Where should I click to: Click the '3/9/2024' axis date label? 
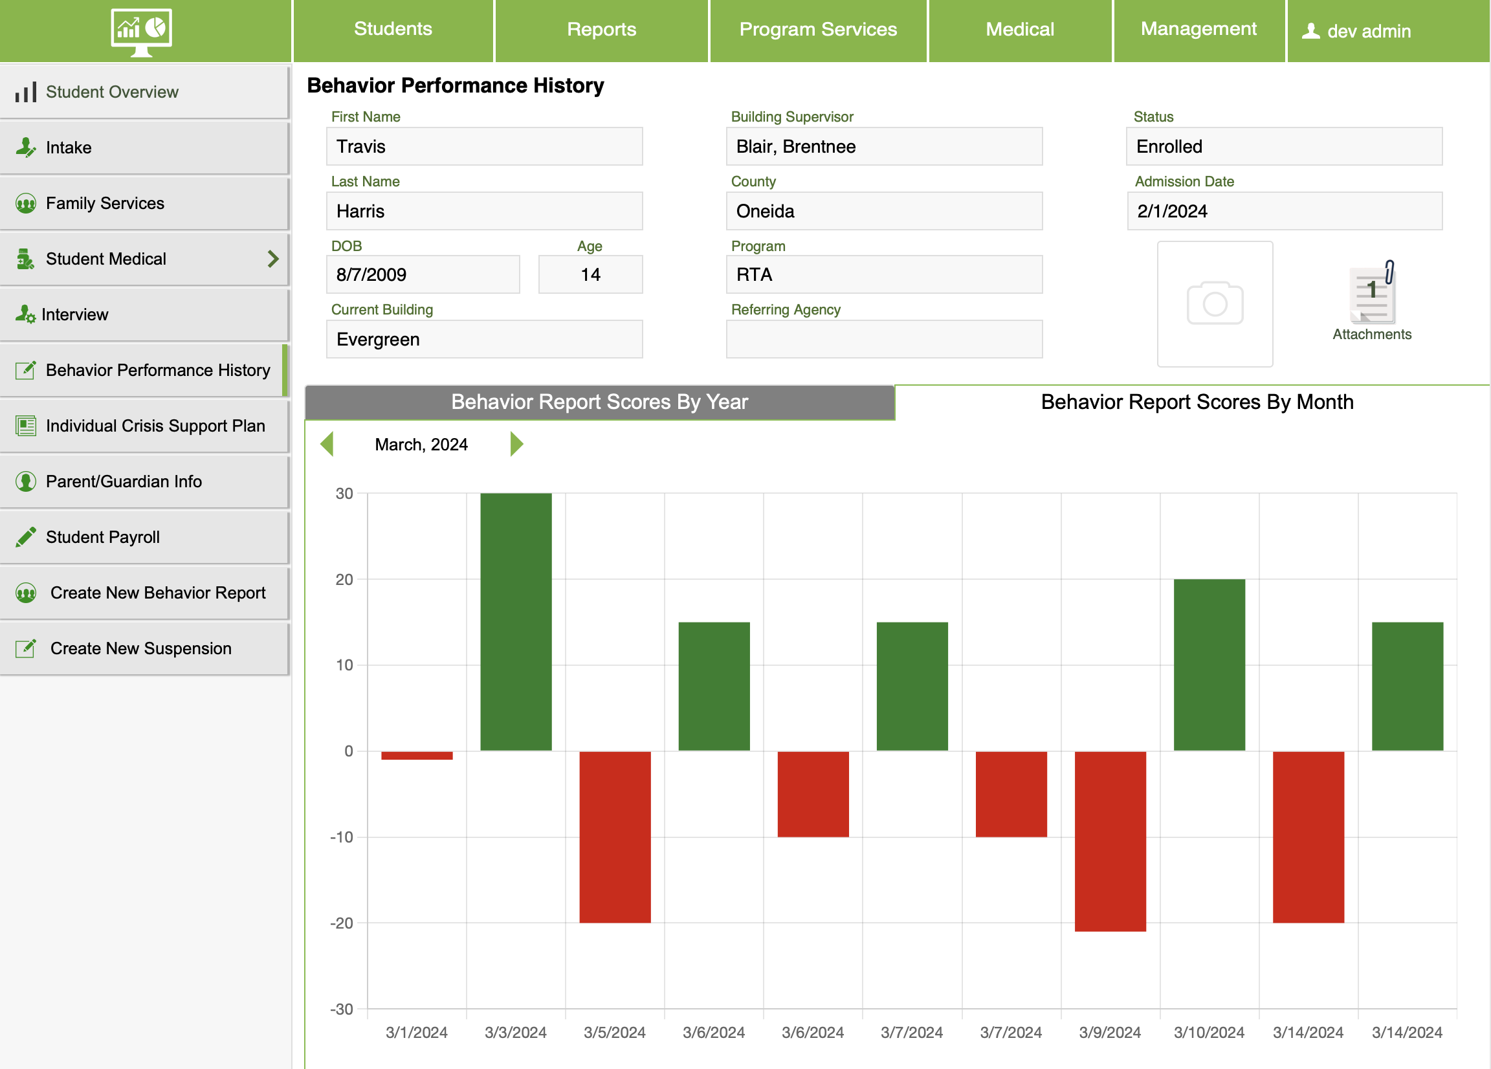(x=1110, y=1032)
